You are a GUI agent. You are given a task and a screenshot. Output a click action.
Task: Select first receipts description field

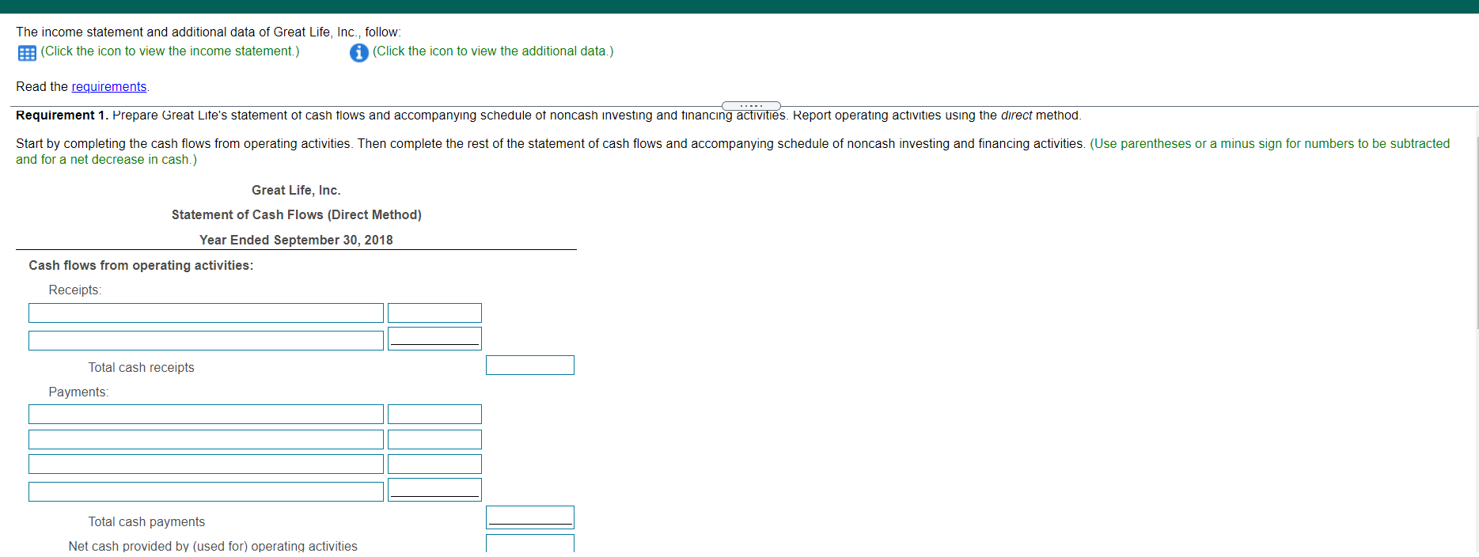(206, 313)
